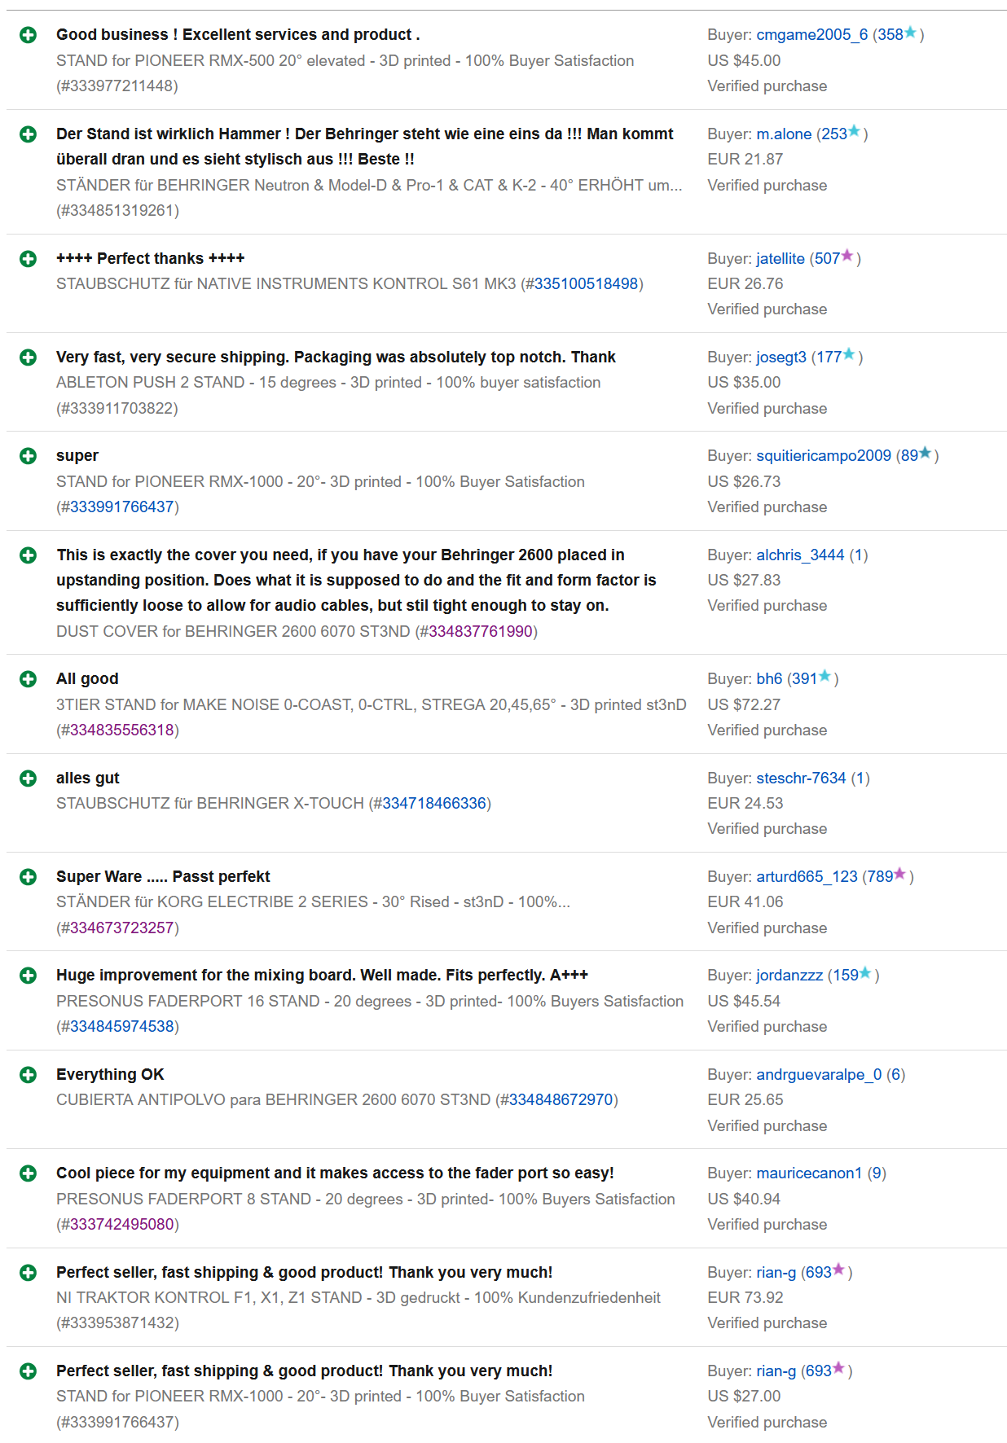The height and width of the screenshot is (1443, 1007).
Task: Click turquoise star beside cmgame2005_6's score
Action: (911, 32)
